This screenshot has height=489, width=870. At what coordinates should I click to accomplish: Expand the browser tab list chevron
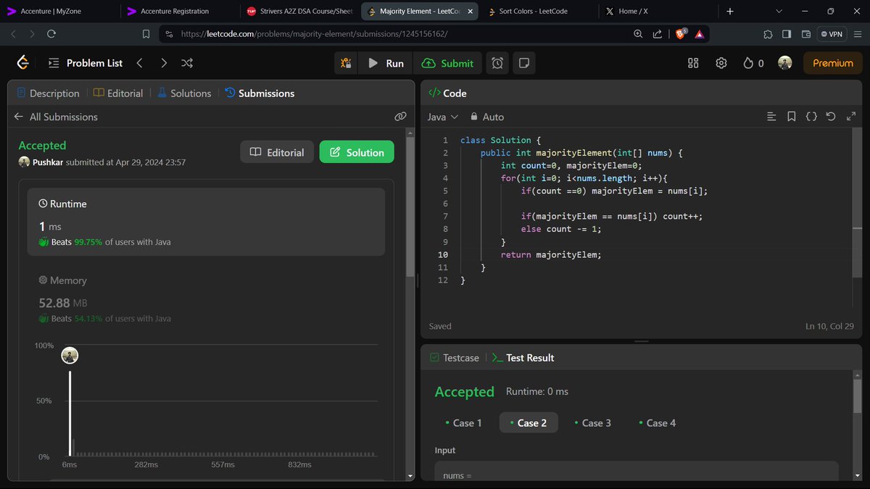[x=779, y=12]
